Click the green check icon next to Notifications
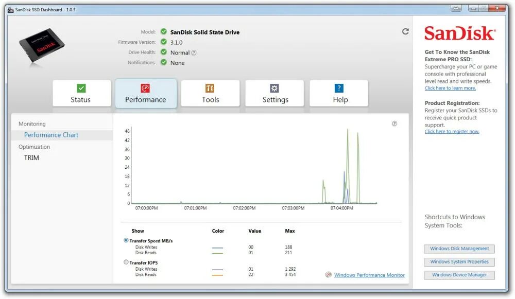Viewport: 515px width, 299px height. (x=164, y=62)
